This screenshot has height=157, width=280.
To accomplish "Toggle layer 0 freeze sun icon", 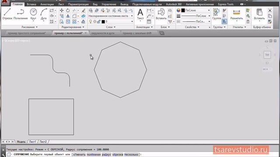I will click(x=94, y=21).
